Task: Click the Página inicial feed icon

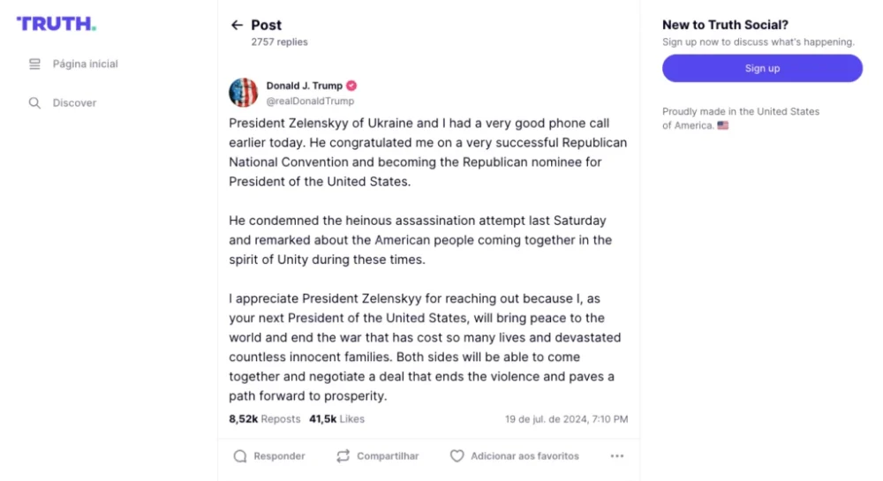Action: tap(34, 64)
